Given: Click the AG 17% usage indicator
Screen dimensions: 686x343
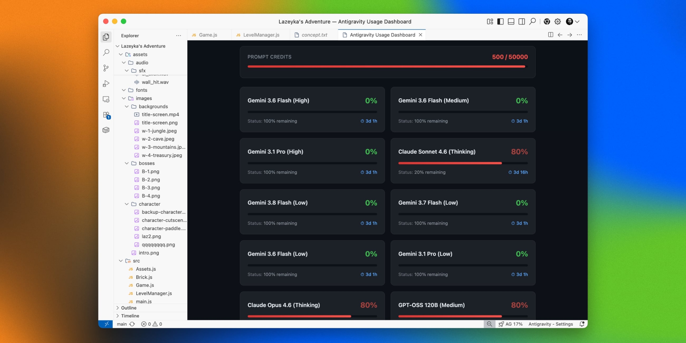Looking at the screenshot, I should pyautogui.click(x=511, y=324).
